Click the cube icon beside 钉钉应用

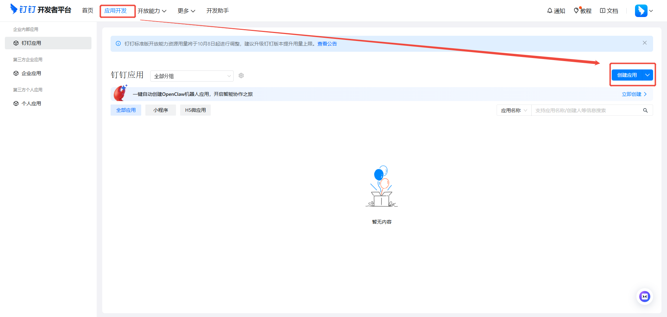[16, 43]
